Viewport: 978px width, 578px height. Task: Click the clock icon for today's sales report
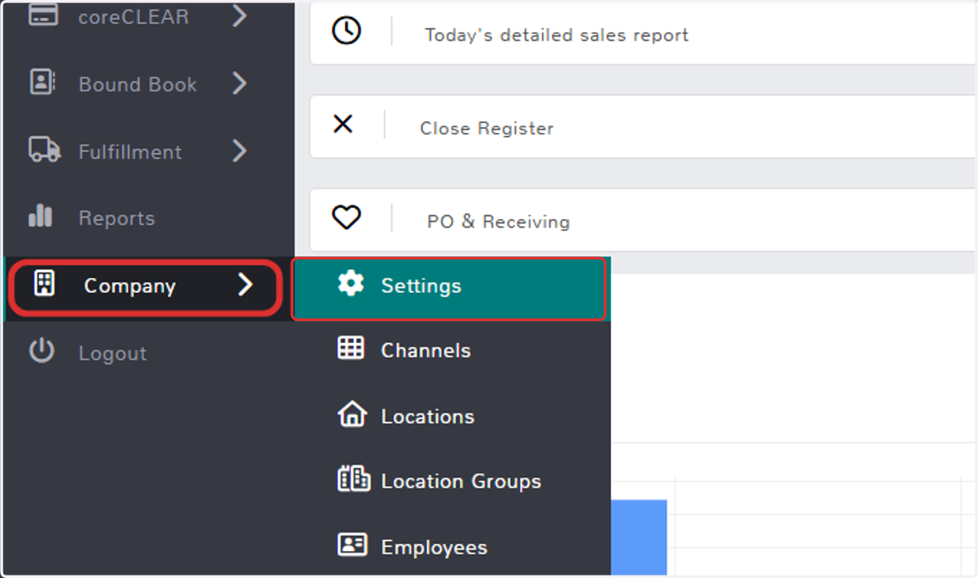tap(346, 31)
